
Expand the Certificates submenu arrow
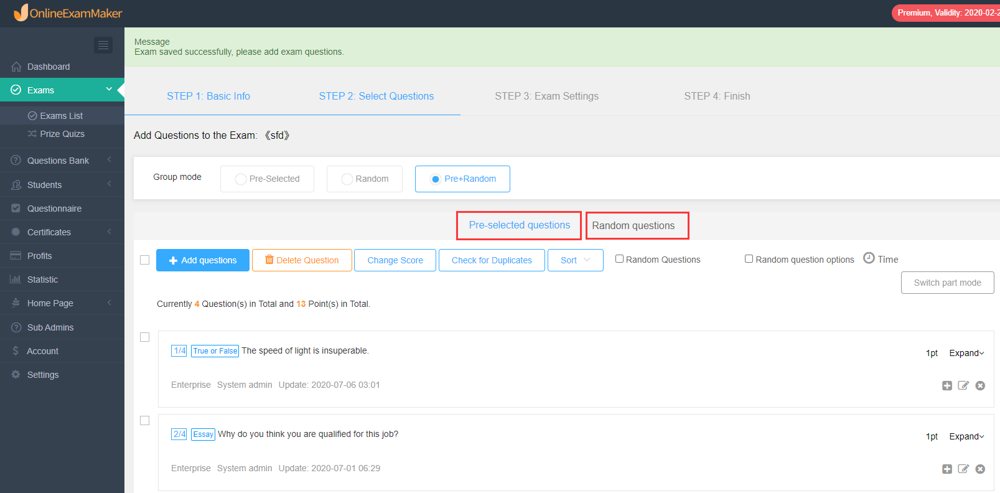(x=110, y=232)
